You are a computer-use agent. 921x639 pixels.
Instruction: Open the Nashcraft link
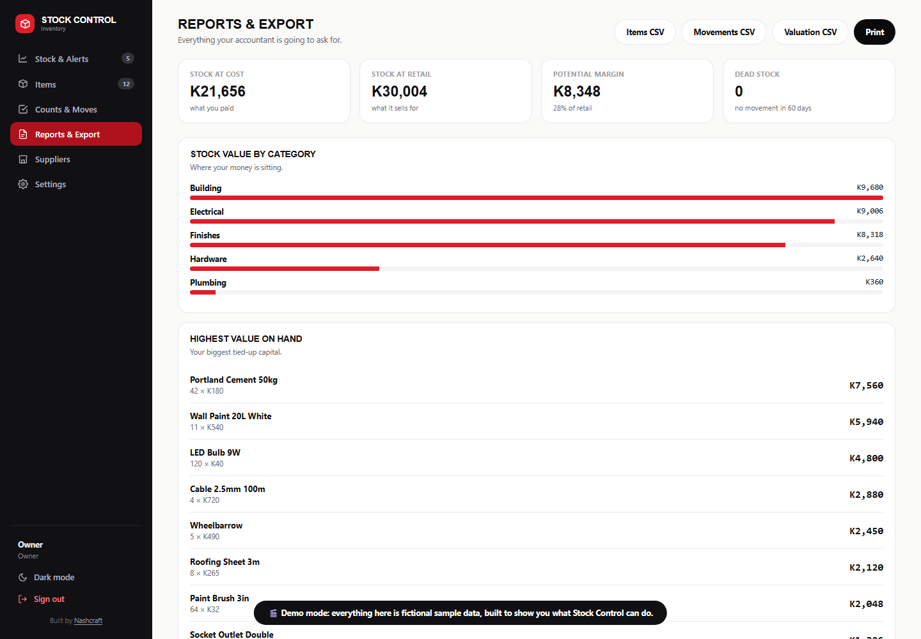pos(88,620)
